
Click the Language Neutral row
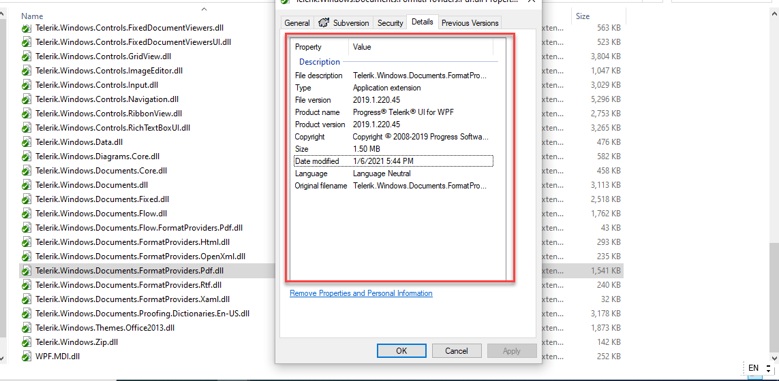[x=393, y=173]
